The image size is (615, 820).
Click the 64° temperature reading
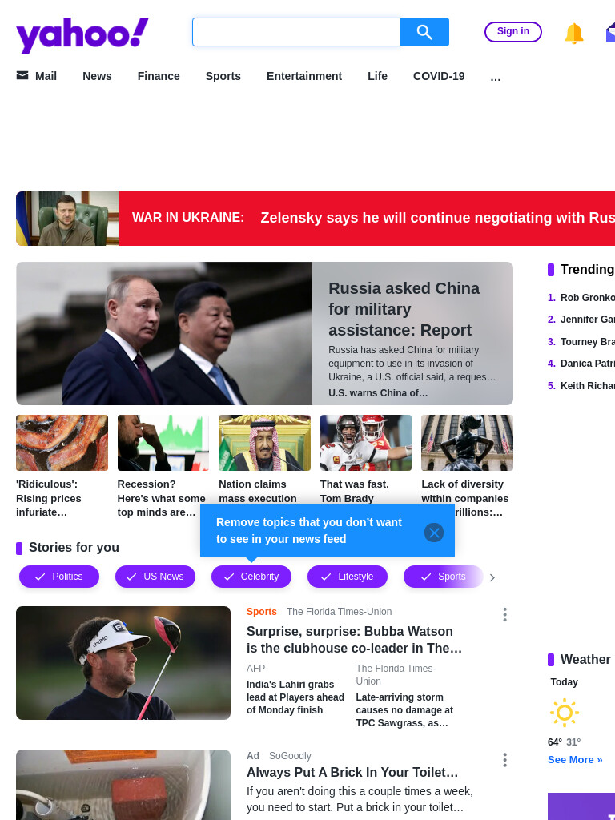coord(555,742)
